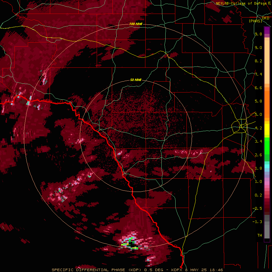272x272 pixels.
Task: Click the [PHAS] units label
Action: coord(255,21)
